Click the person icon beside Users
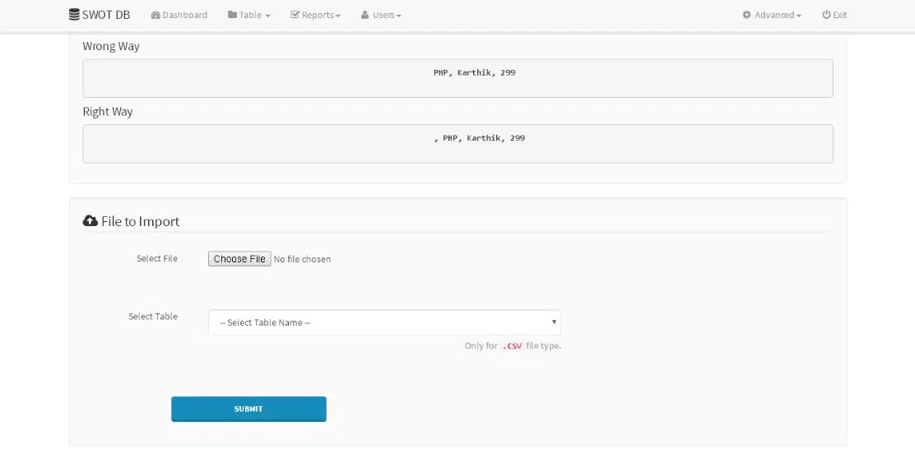Viewport: 915px width, 463px height. coord(365,15)
